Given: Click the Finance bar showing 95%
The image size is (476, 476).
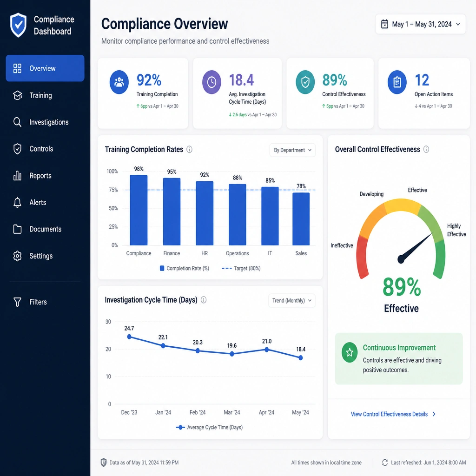Looking at the screenshot, I should click(172, 212).
